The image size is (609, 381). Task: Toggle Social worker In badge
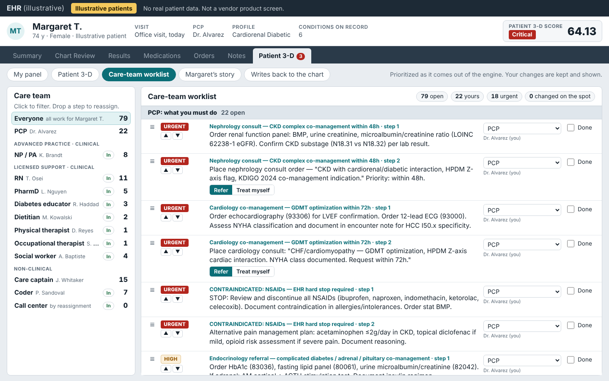pyautogui.click(x=108, y=256)
